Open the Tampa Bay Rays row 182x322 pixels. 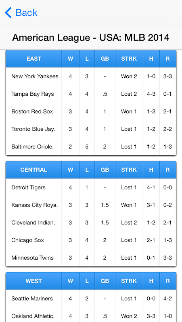click(x=91, y=94)
